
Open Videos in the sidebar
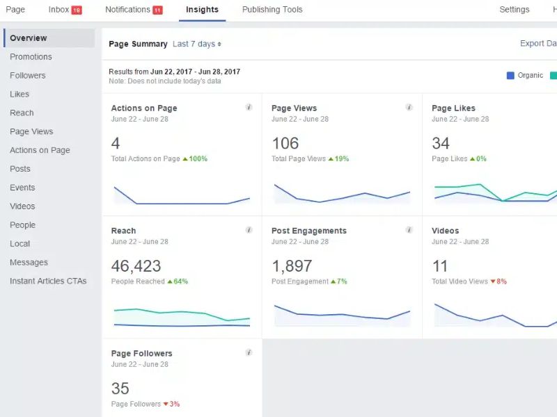coord(22,206)
